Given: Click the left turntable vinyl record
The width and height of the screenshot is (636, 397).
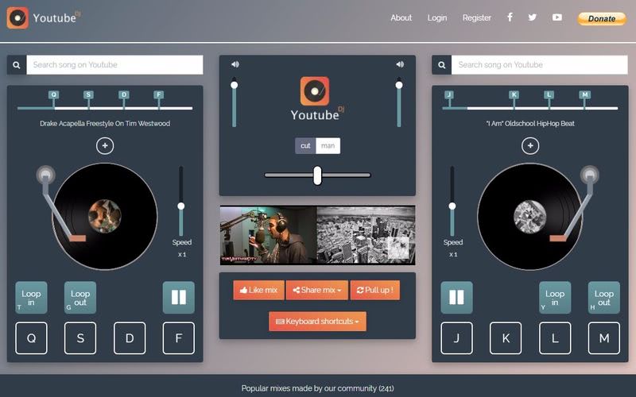Looking at the screenshot, I should [105, 216].
